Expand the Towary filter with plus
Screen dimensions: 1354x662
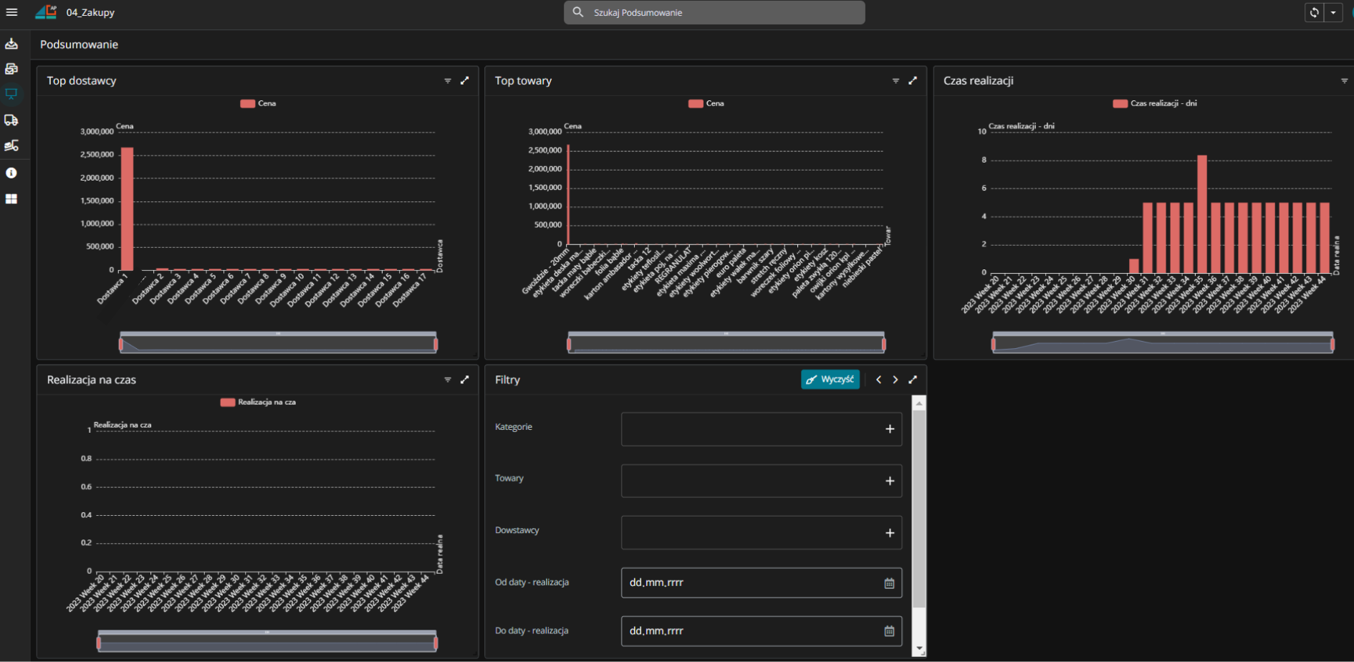coord(889,481)
